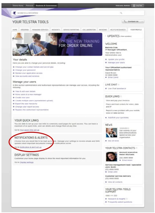
Task: Switch to the Ordering tab
Action: pyautogui.click(x=25, y=30)
